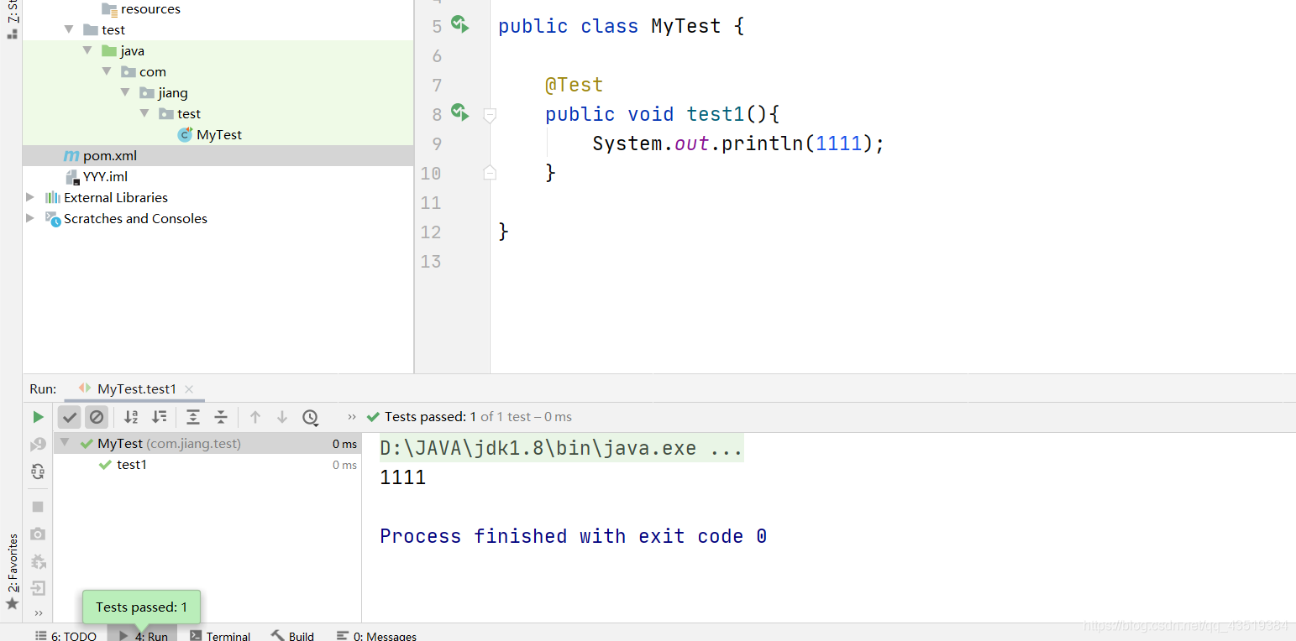Viewport: 1296px width, 641px height.
Task: Sort tests by duration
Action: tap(159, 417)
